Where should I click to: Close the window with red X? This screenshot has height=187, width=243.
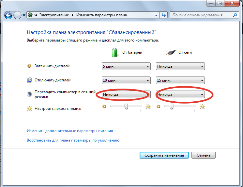[232, 3]
